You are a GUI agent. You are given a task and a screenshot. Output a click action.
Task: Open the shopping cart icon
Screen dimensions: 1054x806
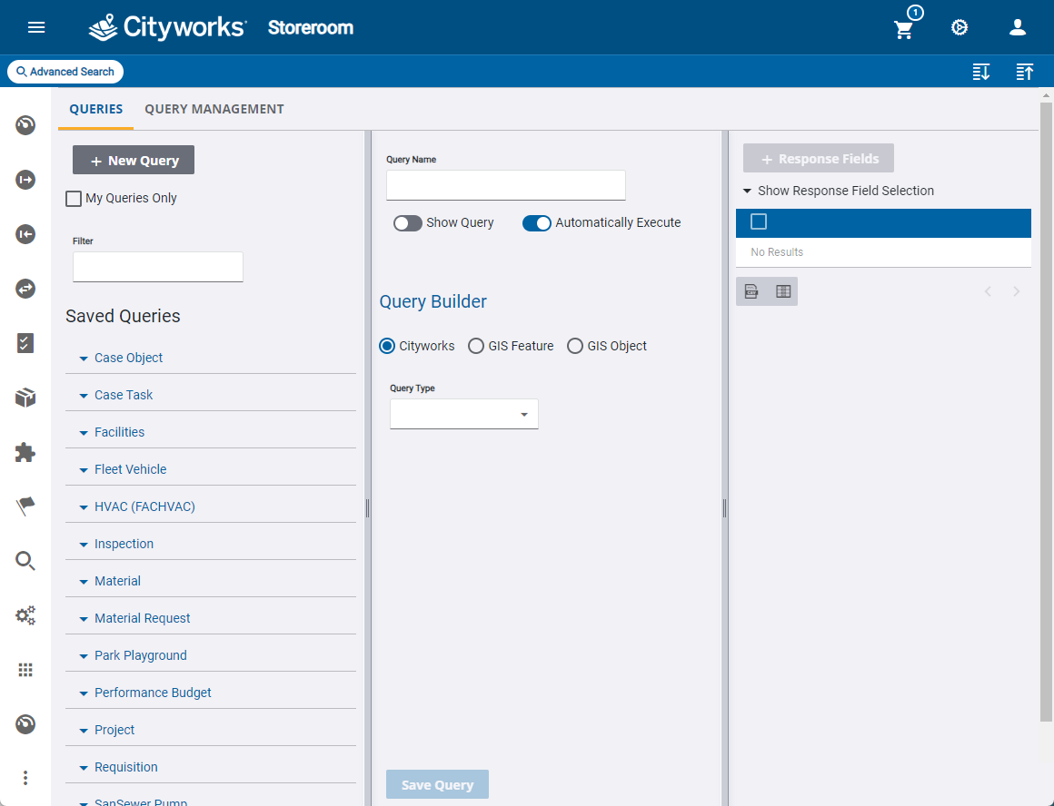click(904, 29)
